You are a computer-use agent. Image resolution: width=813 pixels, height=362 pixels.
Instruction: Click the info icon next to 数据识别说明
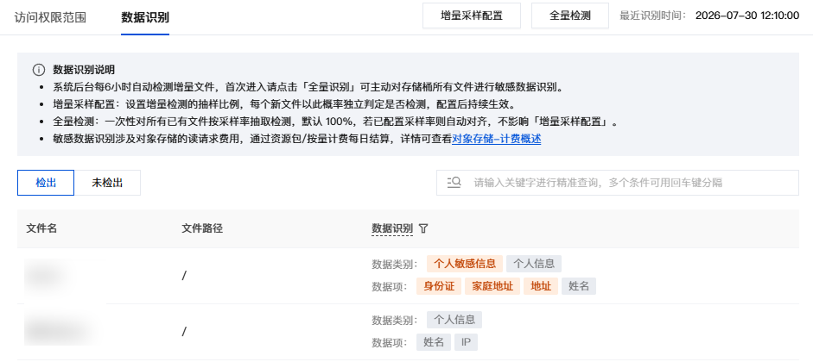(38, 71)
